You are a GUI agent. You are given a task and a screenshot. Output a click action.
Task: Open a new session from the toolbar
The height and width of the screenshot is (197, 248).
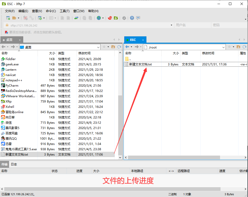8,18
